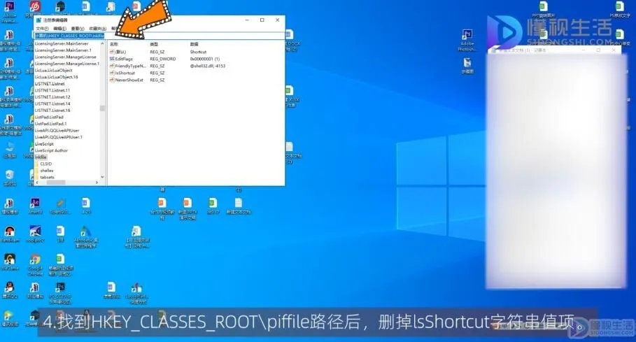
Task: Select the LiveScript Author key
Action: click(51, 150)
